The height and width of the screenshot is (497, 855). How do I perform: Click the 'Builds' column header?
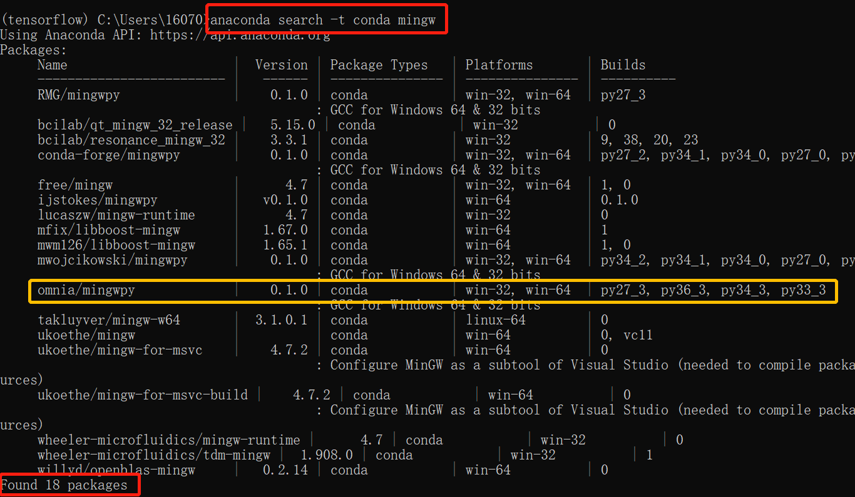[x=623, y=65]
